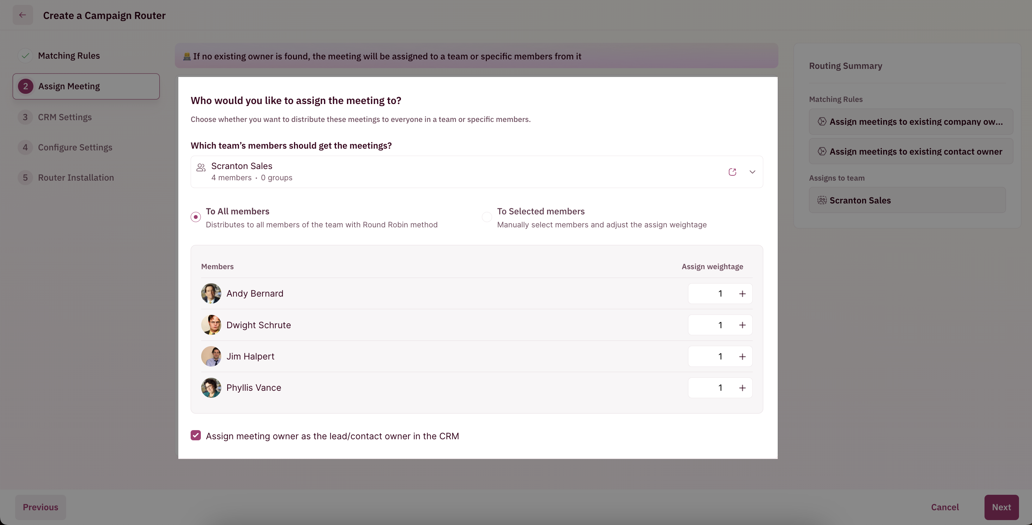The width and height of the screenshot is (1032, 525).
Task: Increase Dwight Schrute's assign weightage
Action: (x=742, y=325)
